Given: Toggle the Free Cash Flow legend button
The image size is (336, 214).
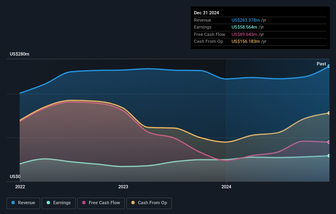Looking at the screenshot, I should click(x=101, y=203).
